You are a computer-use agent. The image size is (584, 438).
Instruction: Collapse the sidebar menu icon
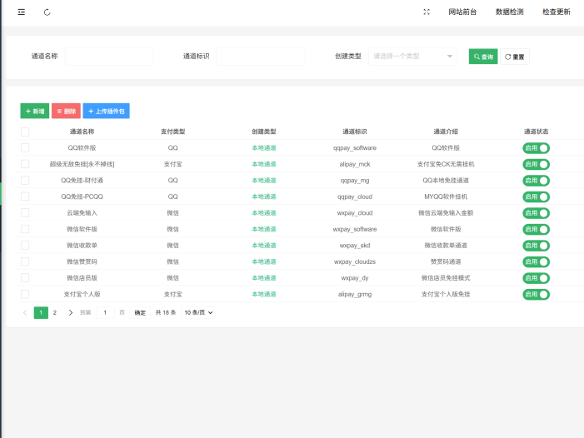pos(21,12)
